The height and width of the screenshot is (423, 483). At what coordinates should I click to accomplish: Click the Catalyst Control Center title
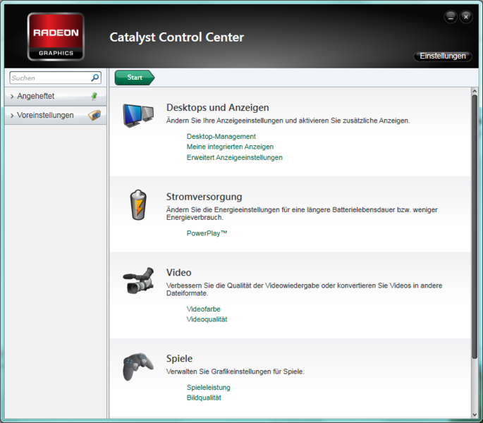coord(176,37)
